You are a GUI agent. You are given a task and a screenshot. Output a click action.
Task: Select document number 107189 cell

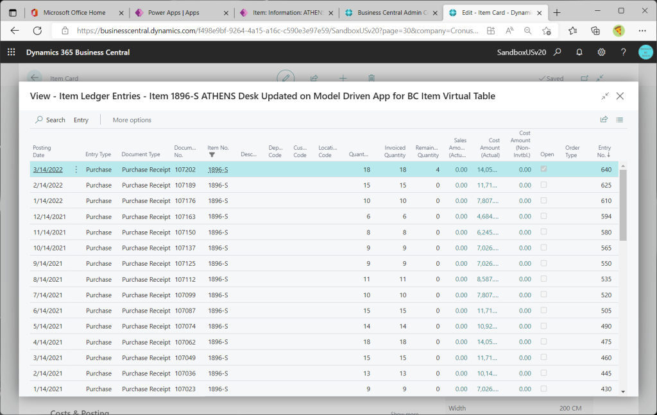(185, 185)
